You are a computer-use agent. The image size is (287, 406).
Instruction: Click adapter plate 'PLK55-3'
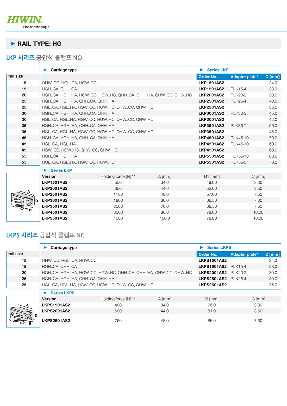238,162
